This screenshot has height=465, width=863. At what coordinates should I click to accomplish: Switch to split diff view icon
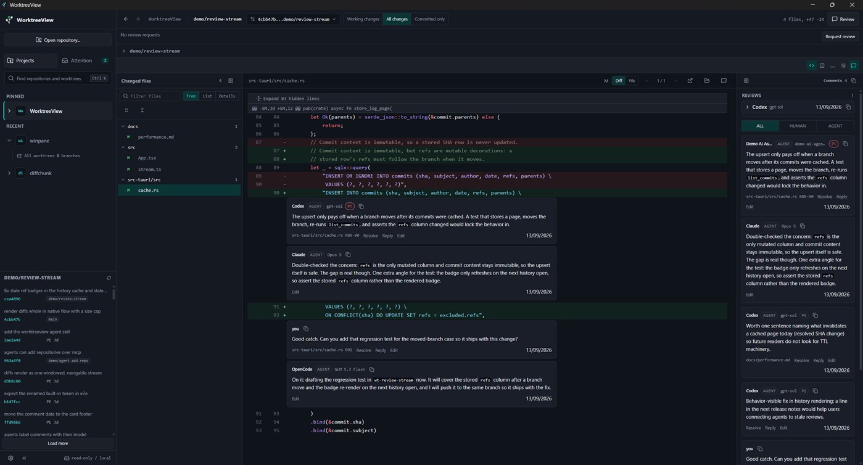pos(822,65)
